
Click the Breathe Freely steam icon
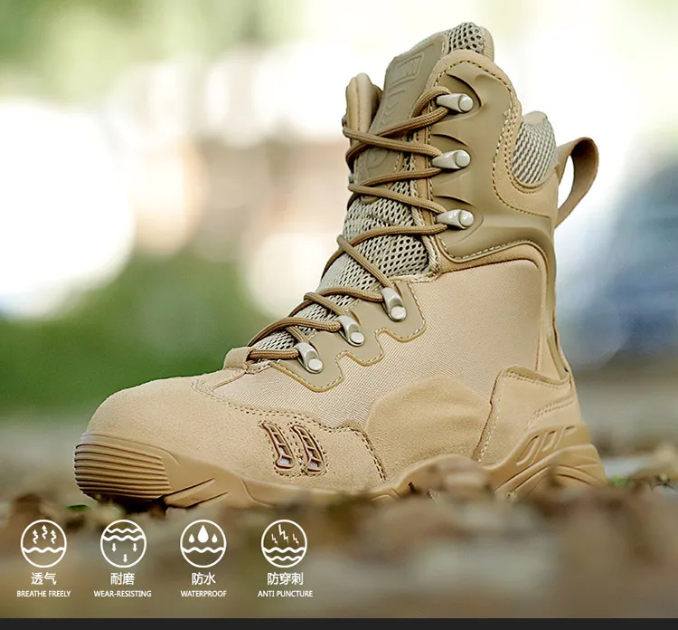pos(43,543)
